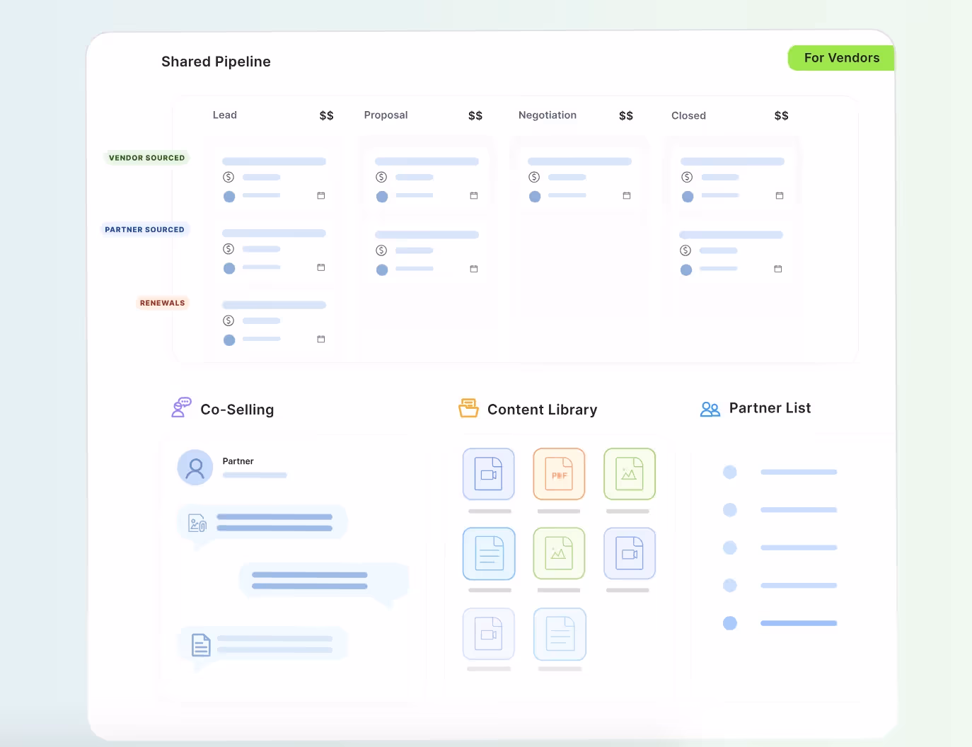Image resolution: width=972 pixels, height=747 pixels.
Task: Open the Shared Pipeline header
Action: (x=216, y=62)
